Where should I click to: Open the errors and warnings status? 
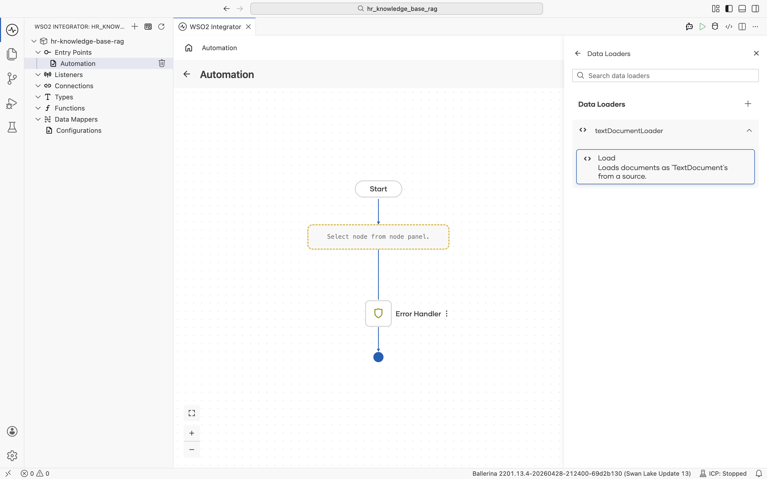[x=35, y=473]
